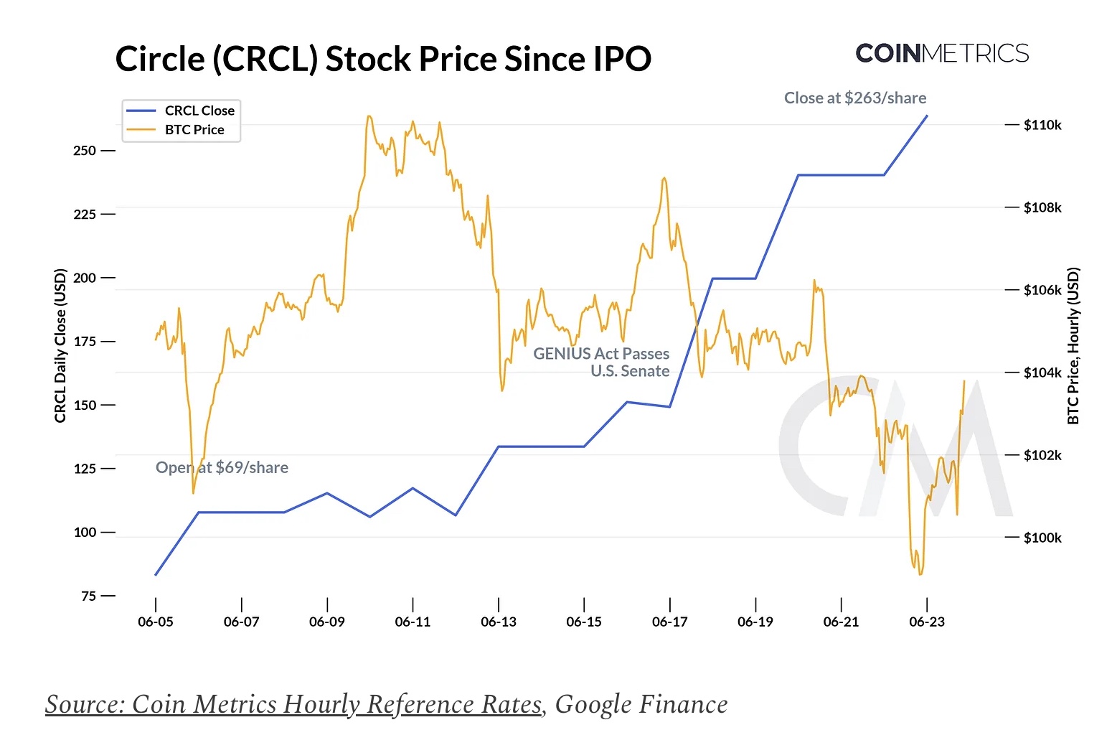
Task: Click the 06-17 x-axis tick label
Action: 670,622
